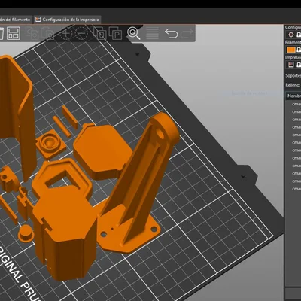Switch to the filament configuration tab
301x301 pixels.
point(15,20)
